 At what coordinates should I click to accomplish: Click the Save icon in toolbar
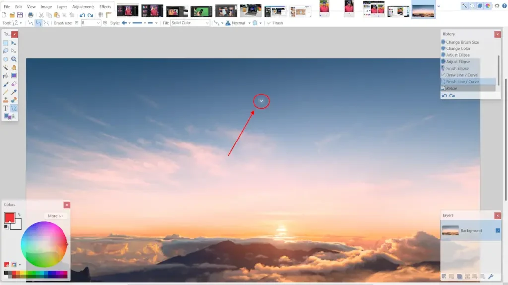coord(20,15)
